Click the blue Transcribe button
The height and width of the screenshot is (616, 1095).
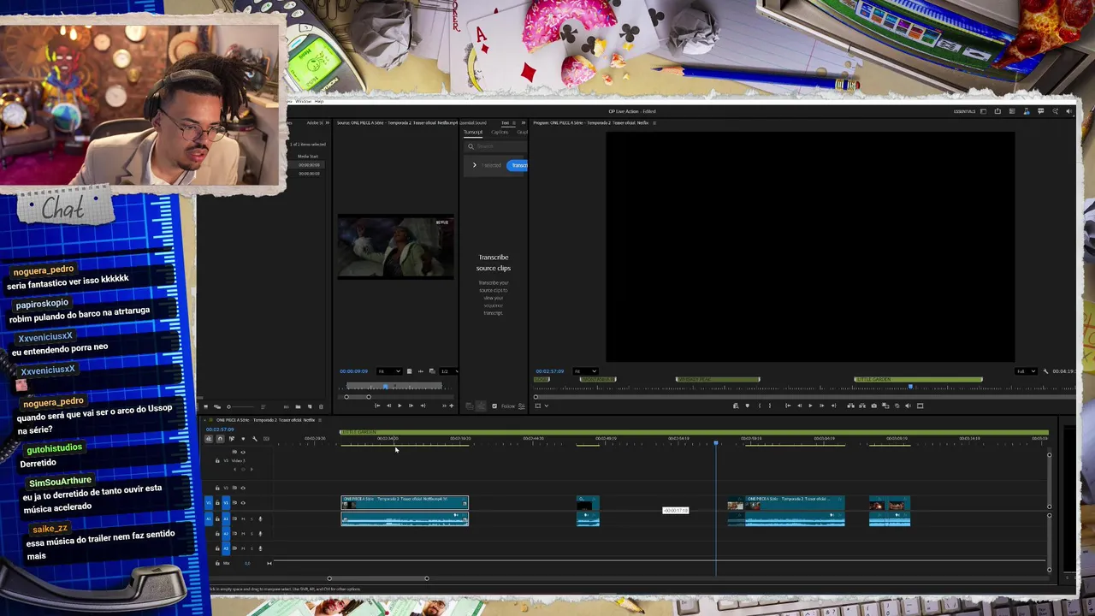[517, 165]
